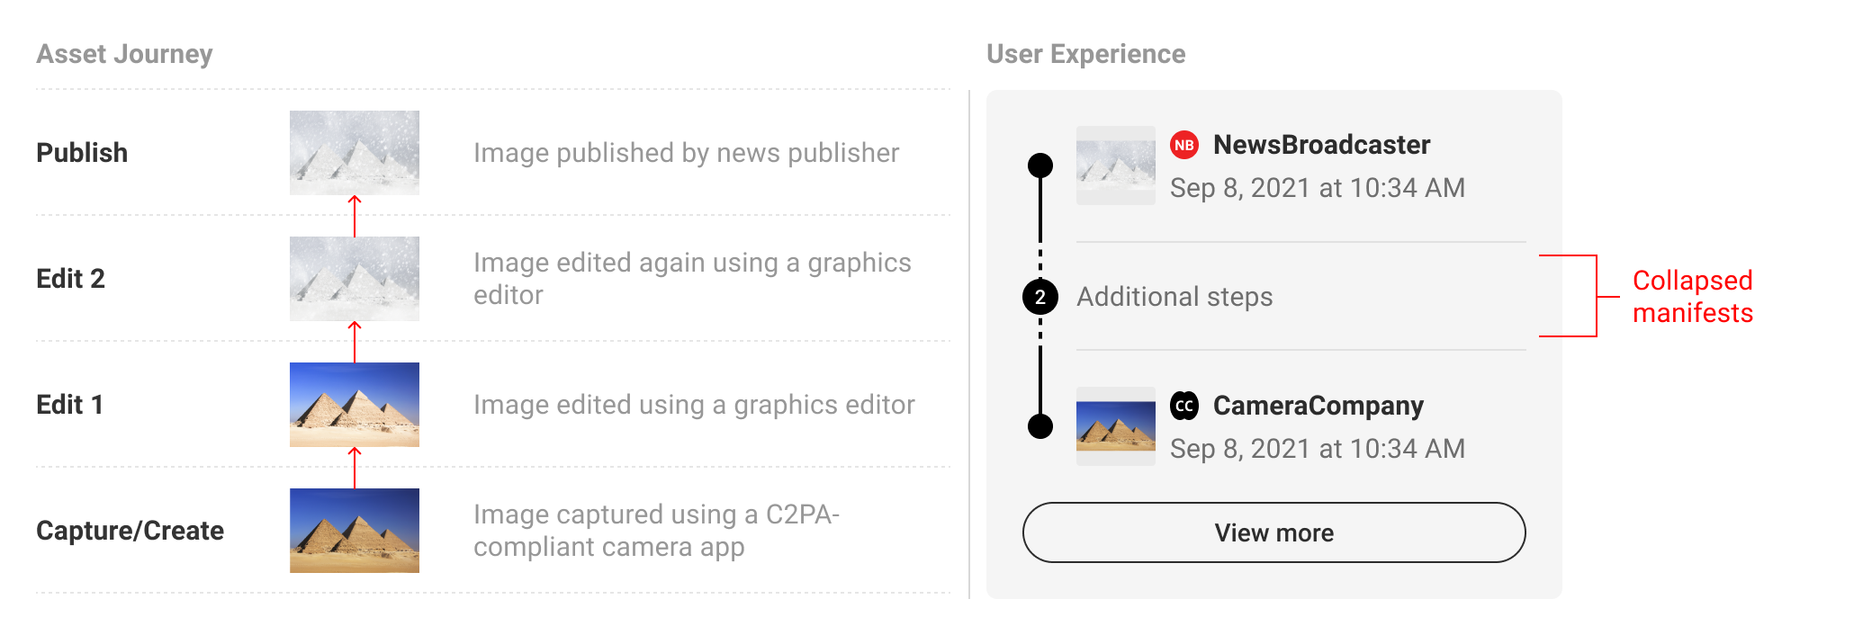Expand the numbered 2 Additional steps marker
1872x635 pixels.
coord(1040,297)
